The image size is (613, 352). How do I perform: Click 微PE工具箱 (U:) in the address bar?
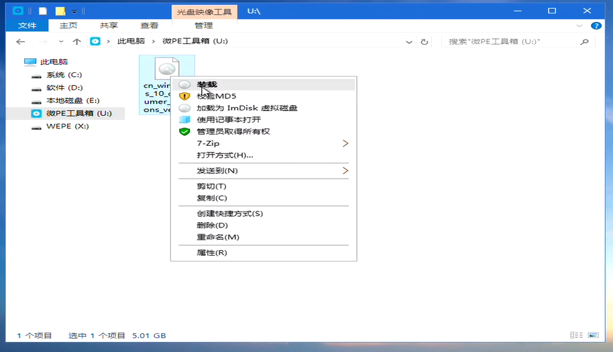tap(195, 41)
